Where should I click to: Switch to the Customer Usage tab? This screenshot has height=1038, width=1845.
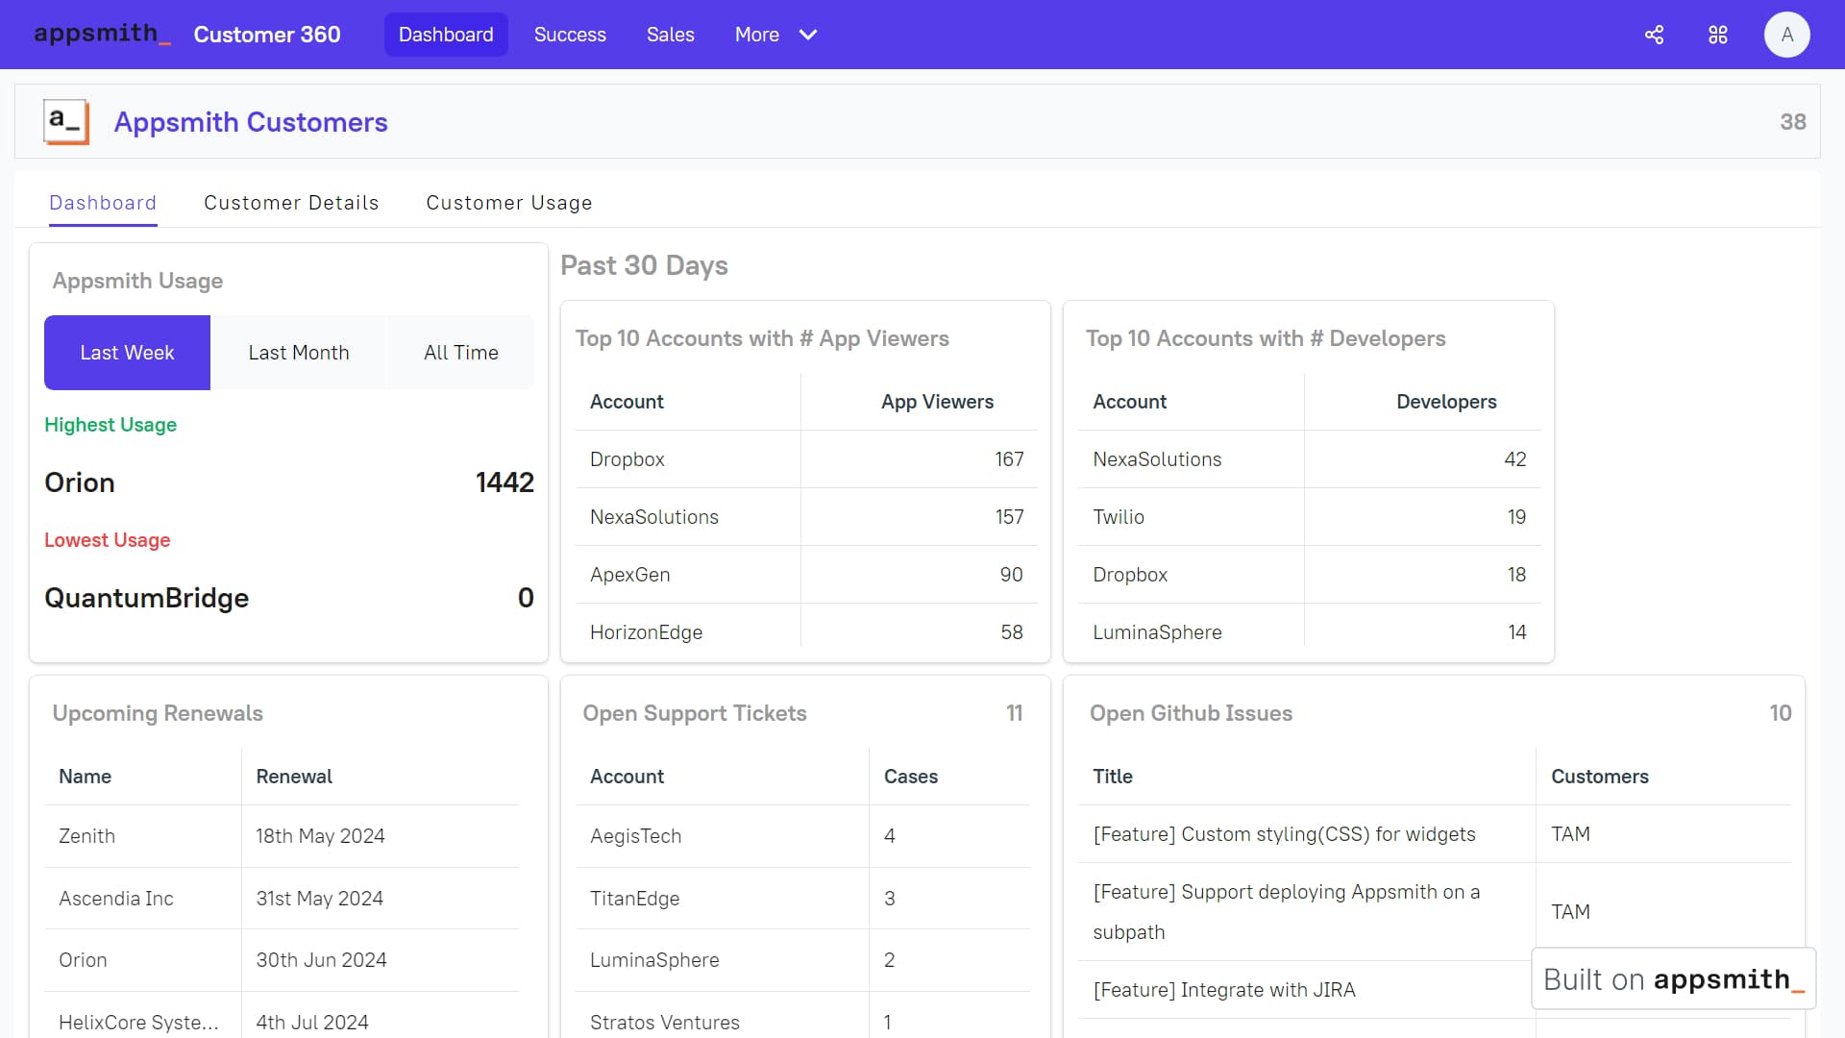509,203
